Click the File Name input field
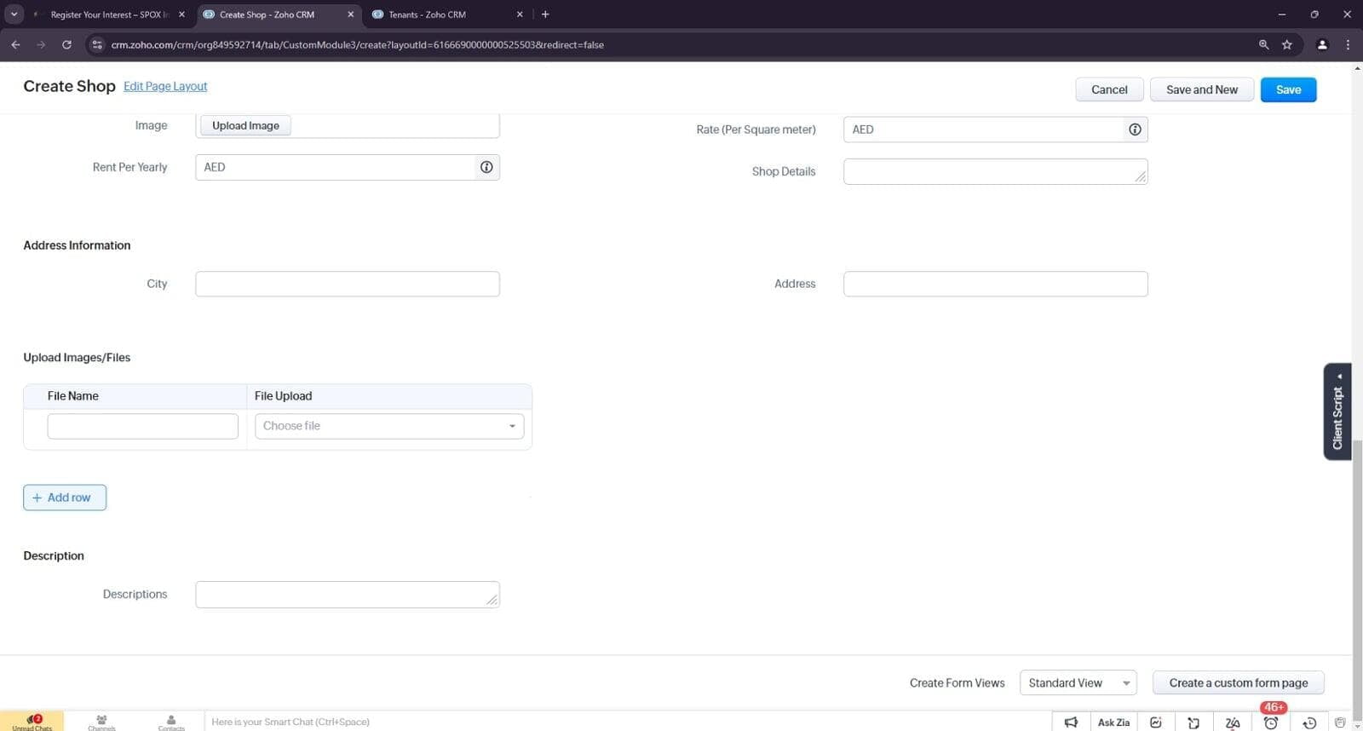This screenshot has height=731, width=1363. tap(143, 426)
